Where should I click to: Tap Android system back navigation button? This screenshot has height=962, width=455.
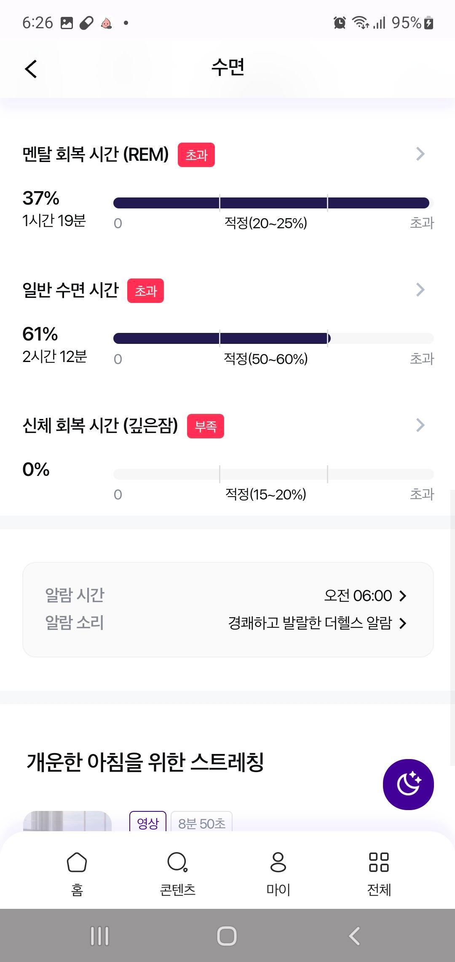[x=354, y=936]
